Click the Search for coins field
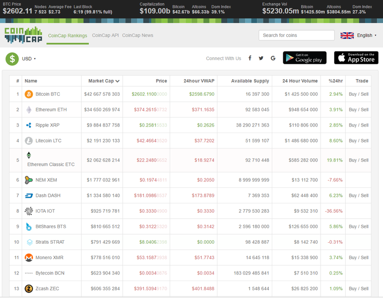Image resolution: width=383 pixels, height=298 pixels. (x=297, y=35)
